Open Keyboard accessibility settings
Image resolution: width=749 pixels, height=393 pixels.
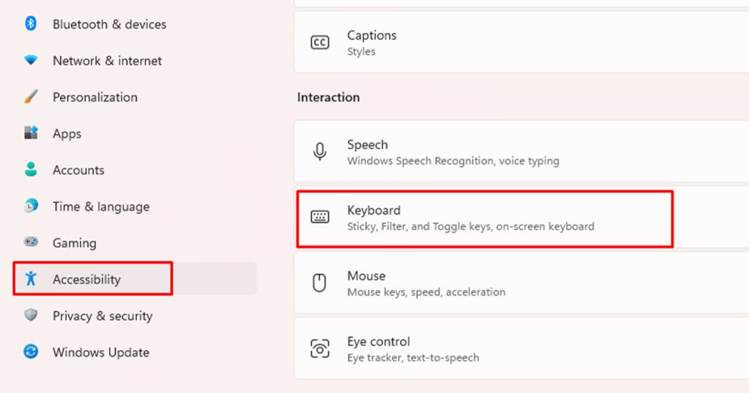pos(522,217)
